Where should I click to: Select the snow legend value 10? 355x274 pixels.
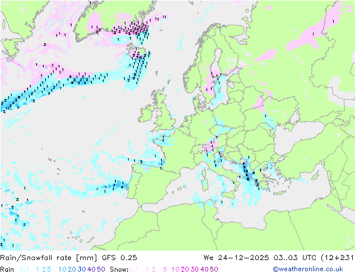tap(175, 270)
